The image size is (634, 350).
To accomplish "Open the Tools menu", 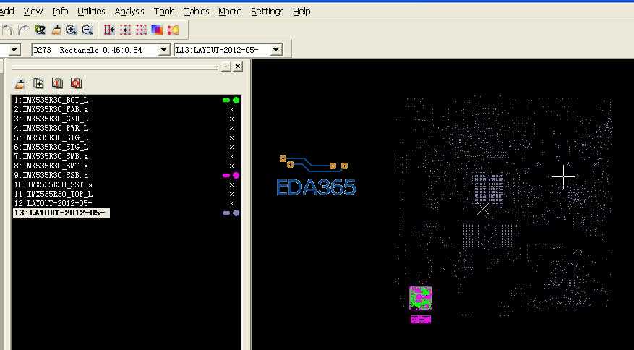I will pos(164,12).
